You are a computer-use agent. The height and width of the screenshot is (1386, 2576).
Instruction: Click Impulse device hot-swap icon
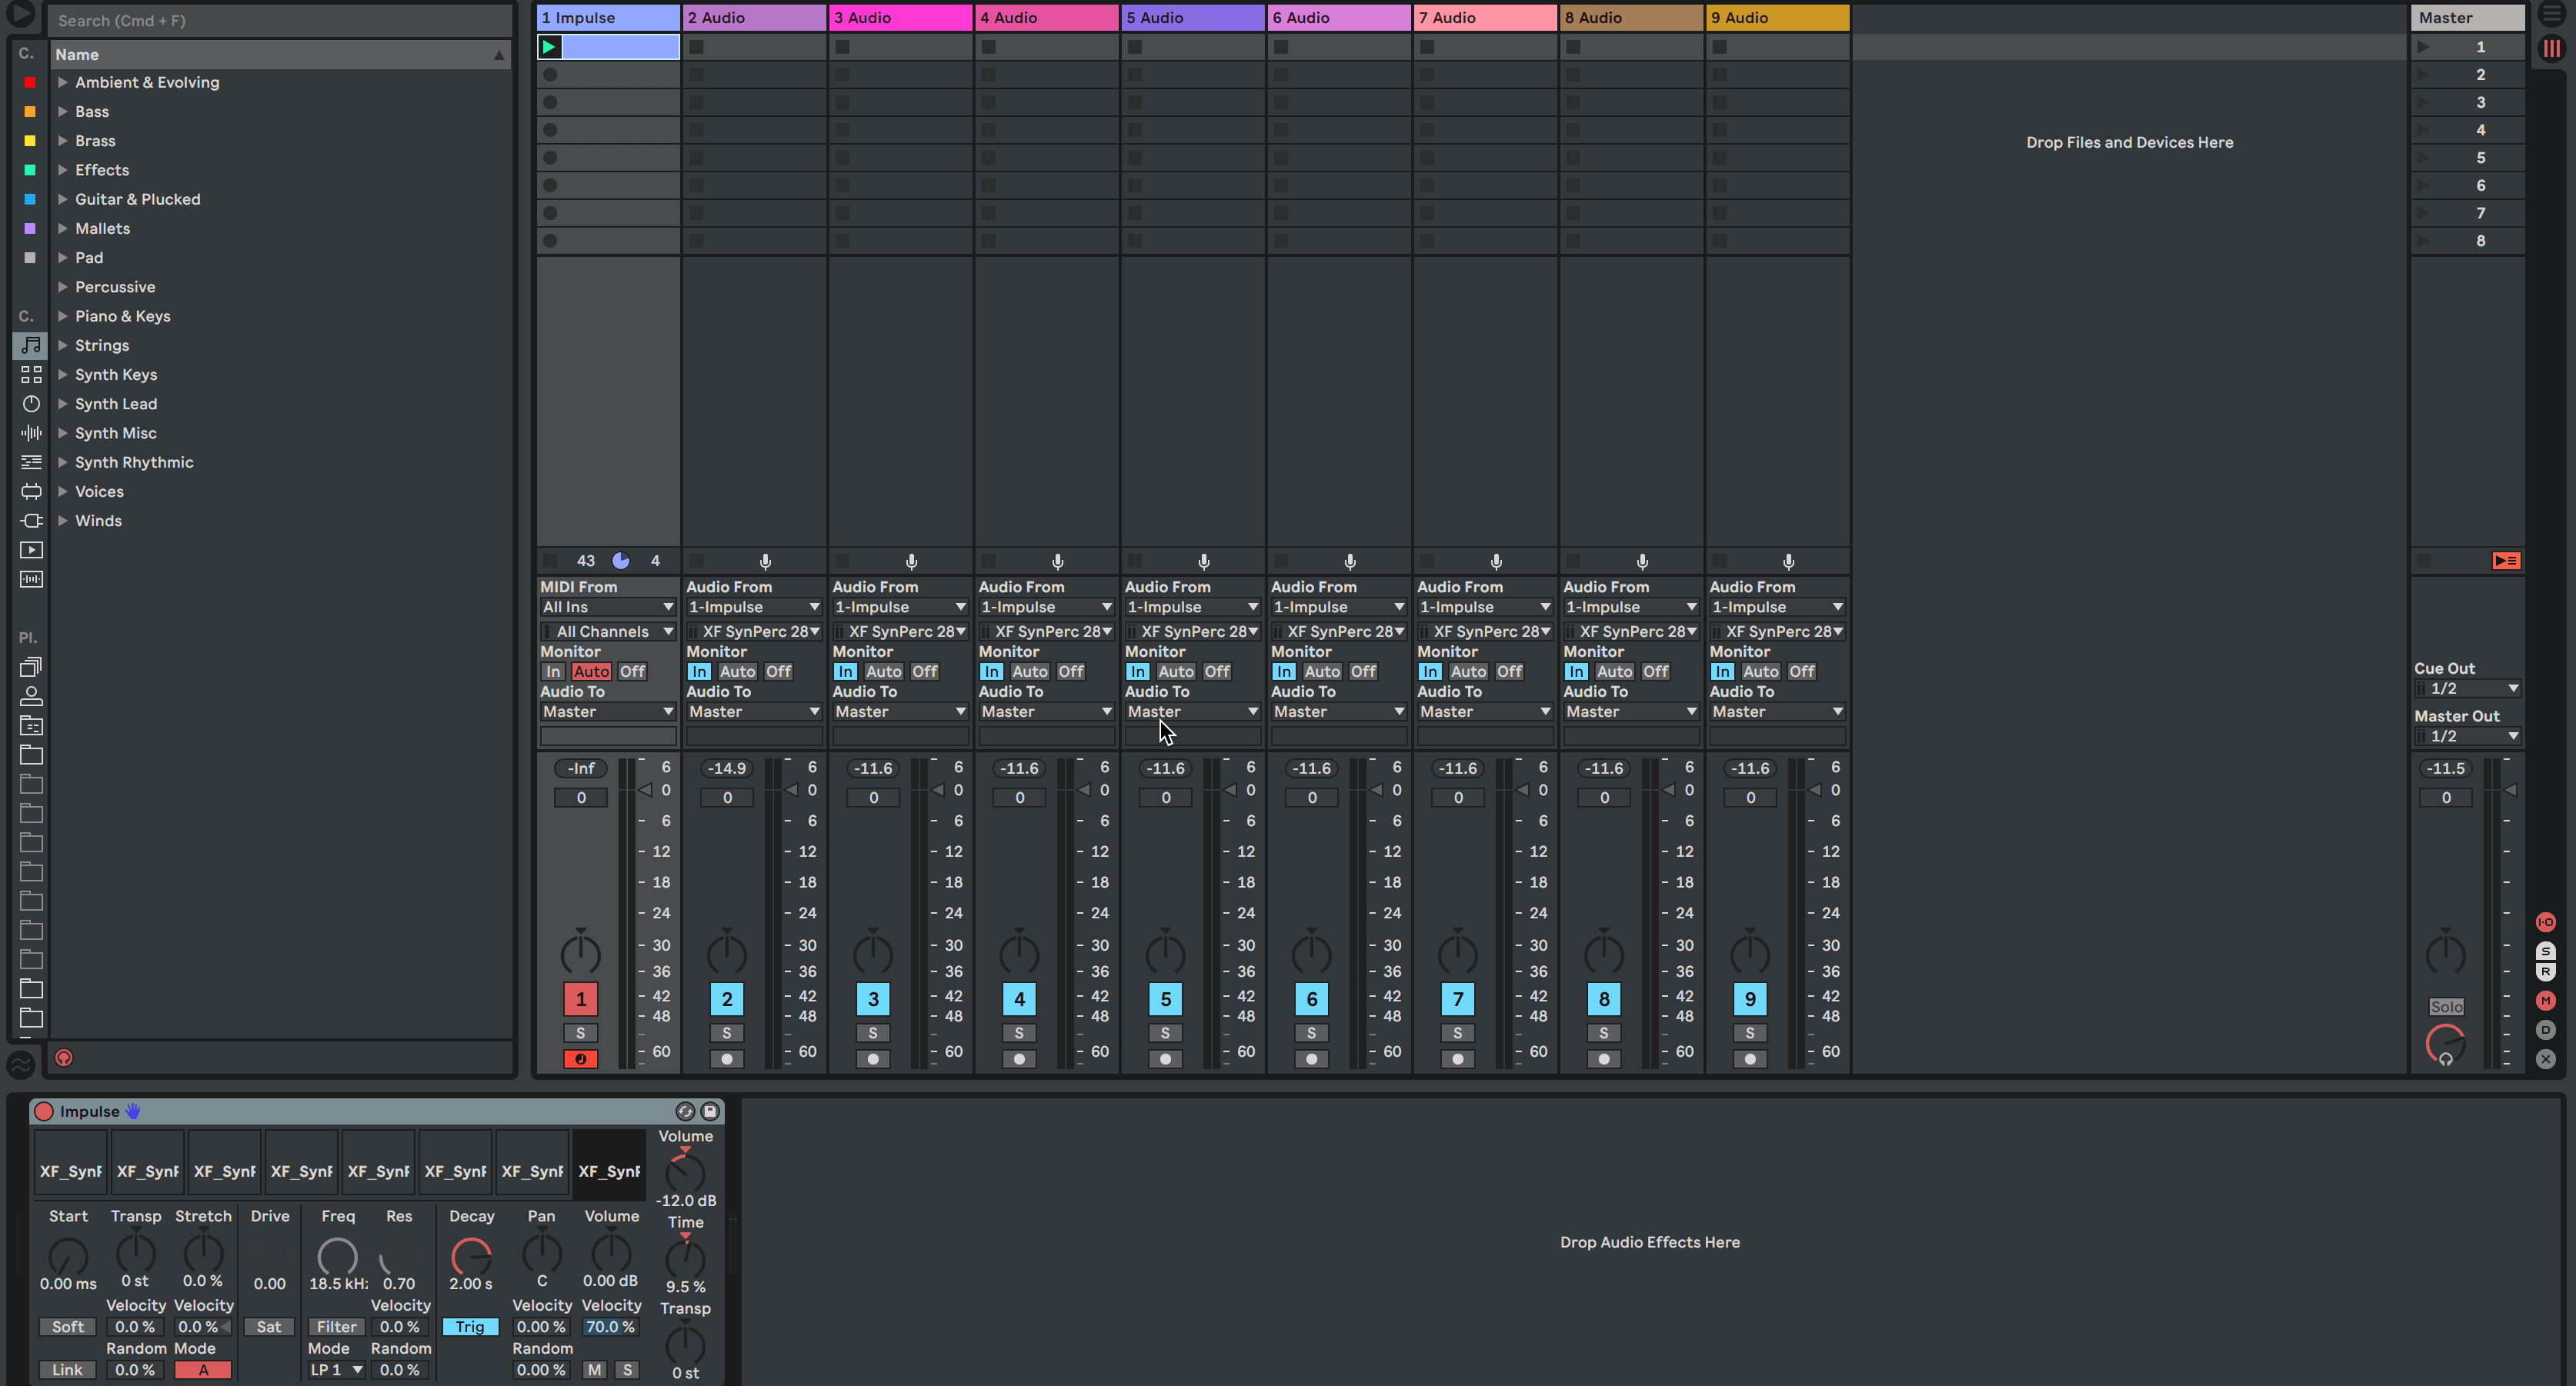point(685,1111)
